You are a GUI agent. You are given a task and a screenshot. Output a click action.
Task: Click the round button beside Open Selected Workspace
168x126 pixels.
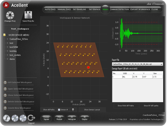point(5,89)
